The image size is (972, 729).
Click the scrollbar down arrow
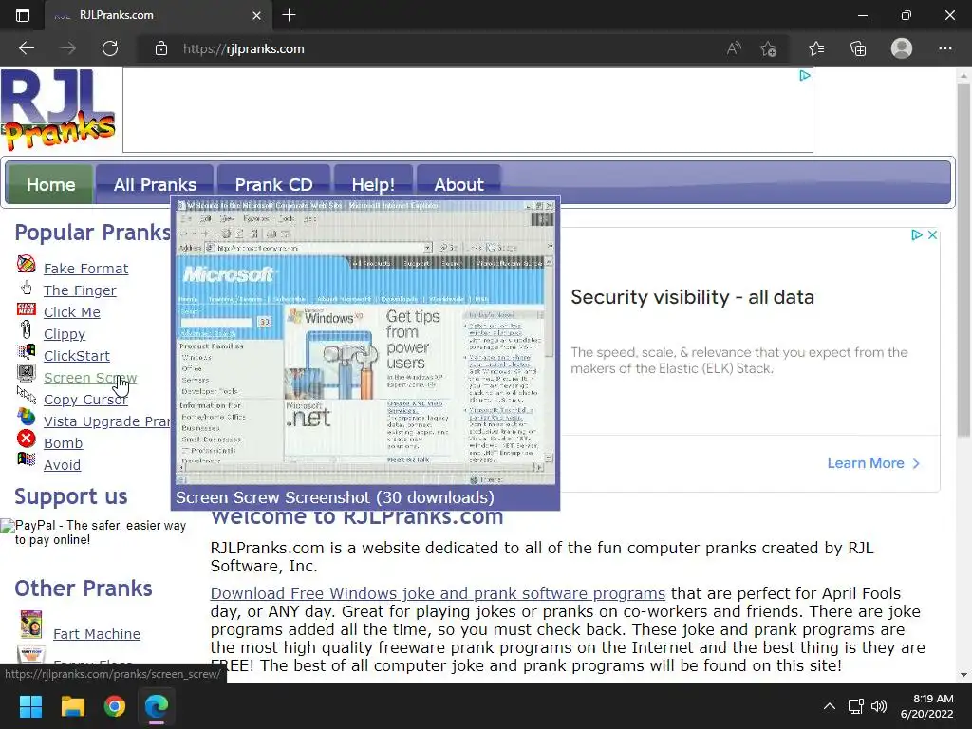[963, 675]
